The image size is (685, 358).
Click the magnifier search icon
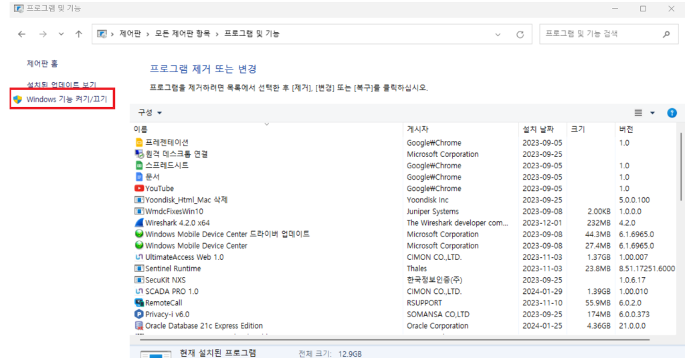click(666, 34)
